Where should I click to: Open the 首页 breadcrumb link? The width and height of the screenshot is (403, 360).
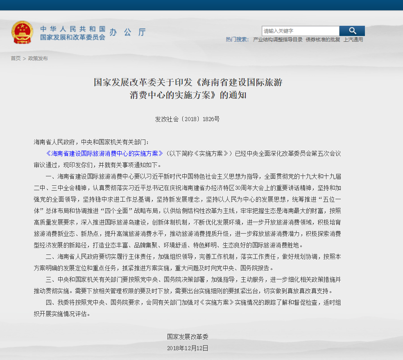click(x=16, y=58)
